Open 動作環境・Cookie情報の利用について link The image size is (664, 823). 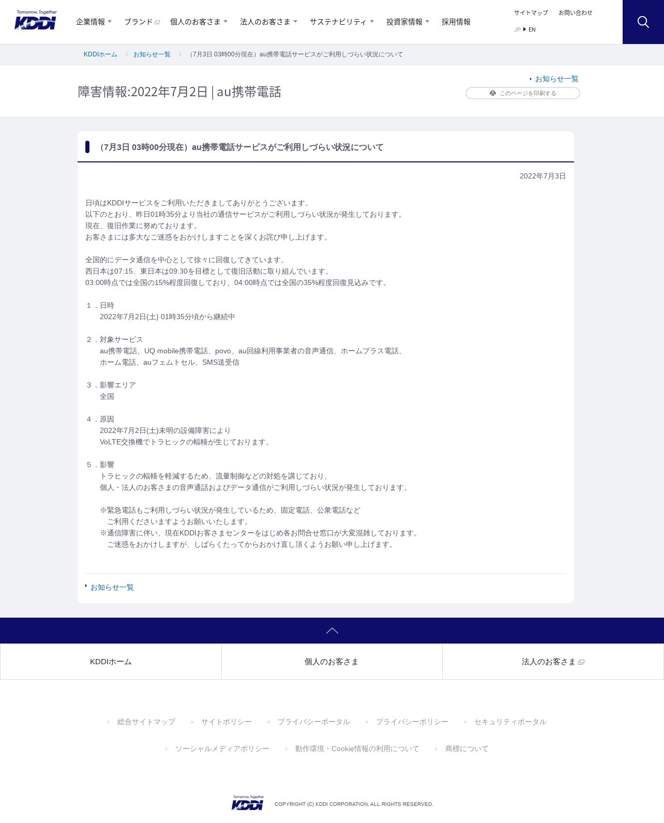click(x=357, y=749)
